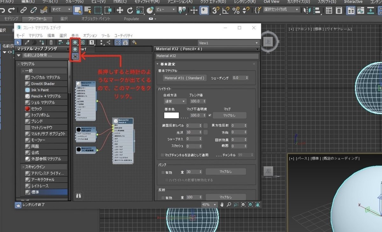Viewport: 382px width, 232px height.
Task: Click the ブレンド値 100.0 spinner
Action: [x=197, y=101]
